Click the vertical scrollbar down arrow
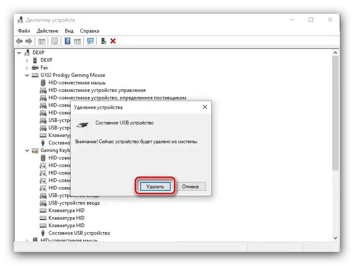354x266 pixels. pos(335,238)
